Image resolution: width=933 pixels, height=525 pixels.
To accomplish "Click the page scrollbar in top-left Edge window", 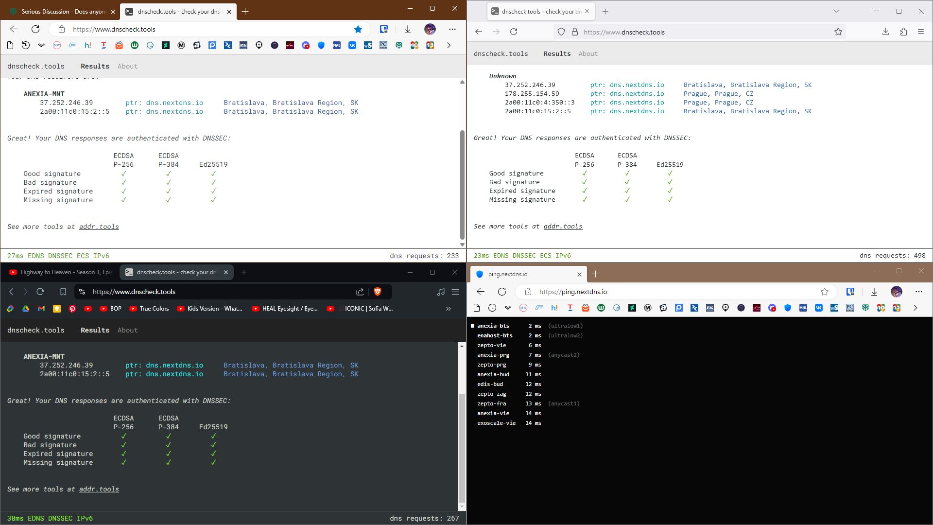I will [x=462, y=185].
